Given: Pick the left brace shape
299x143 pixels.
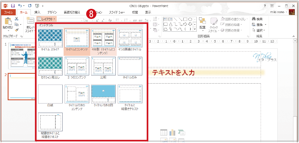Looking at the screenshot, I should pos(185,29).
